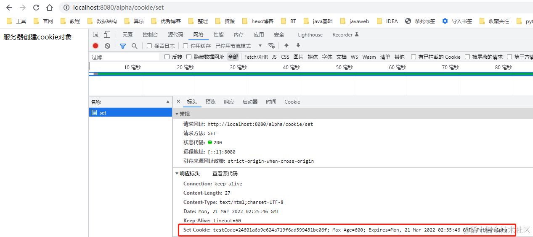Open the 优秀博客 bookmark folder

click(x=166, y=21)
